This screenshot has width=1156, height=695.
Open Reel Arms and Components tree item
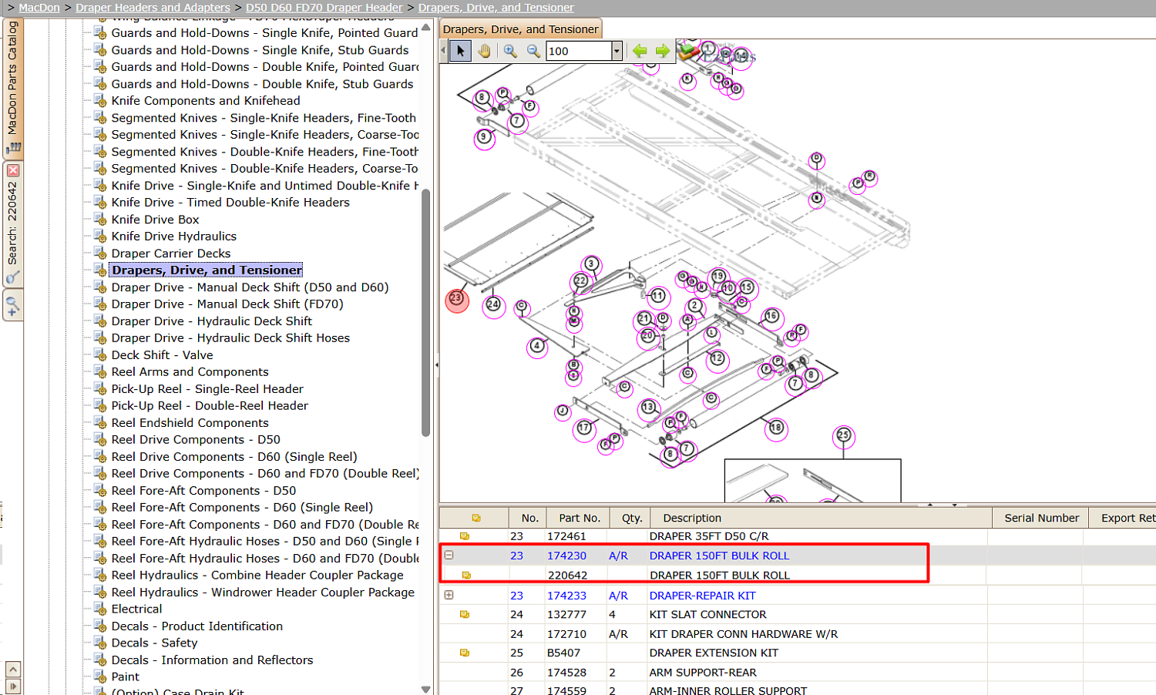(x=190, y=372)
